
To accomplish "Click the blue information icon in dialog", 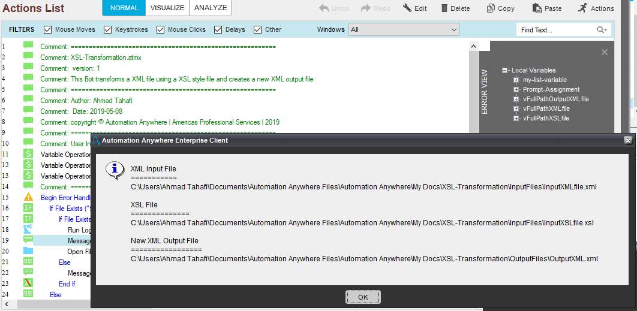I will click(114, 170).
